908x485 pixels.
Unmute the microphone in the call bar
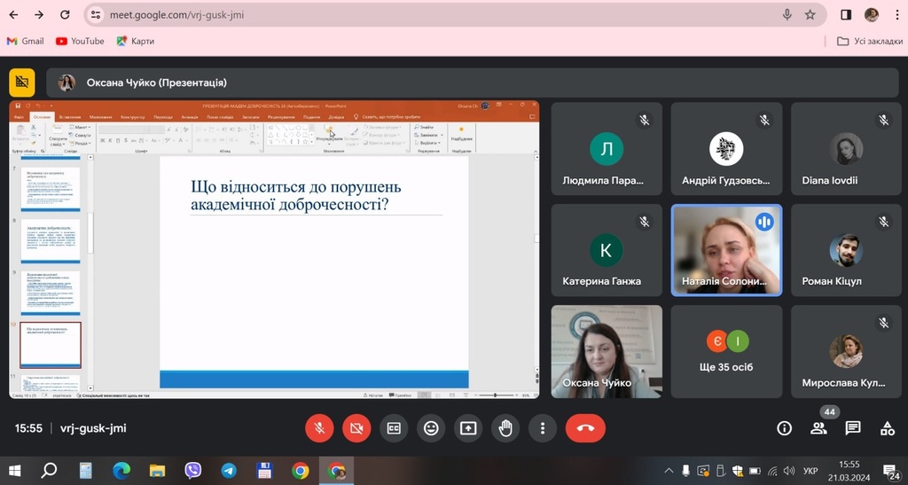tap(319, 428)
